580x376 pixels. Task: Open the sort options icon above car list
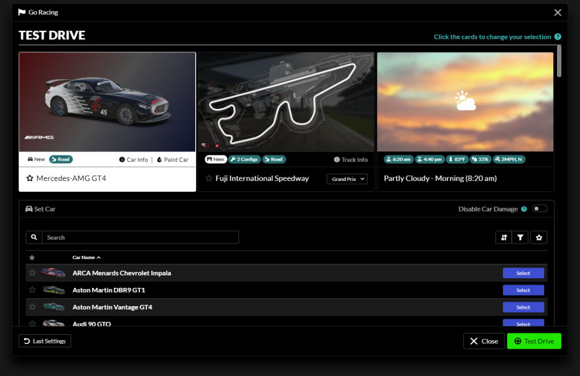pyautogui.click(x=504, y=237)
